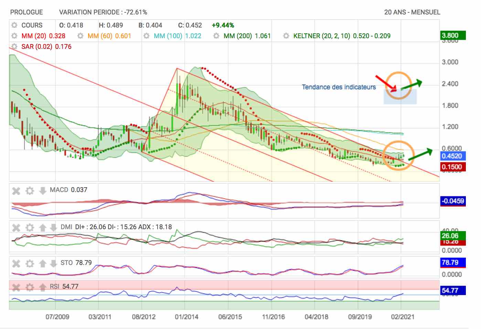The image size is (481, 329).
Task: Select the MM (100) 1.022 label
Action: tap(178, 36)
